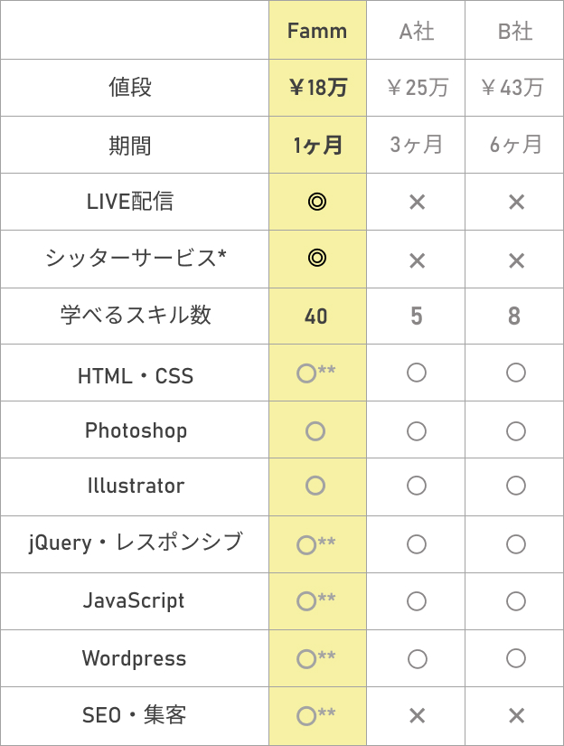Click the A社 circle mark for Illustrator
Screen dimensions: 564x746
(417, 486)
